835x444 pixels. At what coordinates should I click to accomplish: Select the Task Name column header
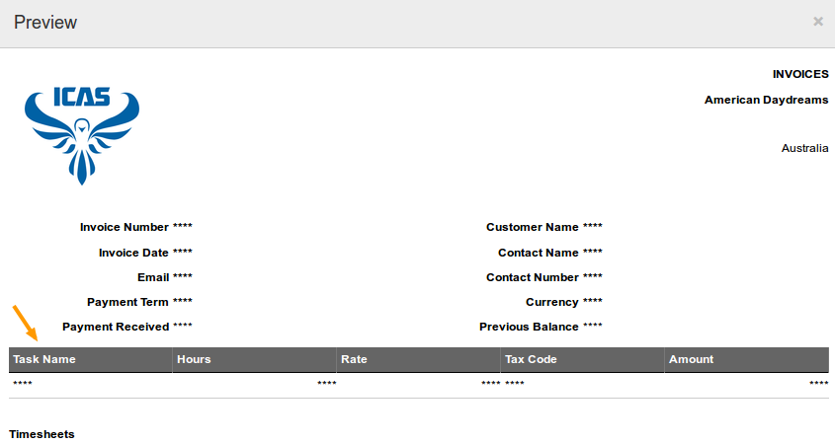[91, 359]
